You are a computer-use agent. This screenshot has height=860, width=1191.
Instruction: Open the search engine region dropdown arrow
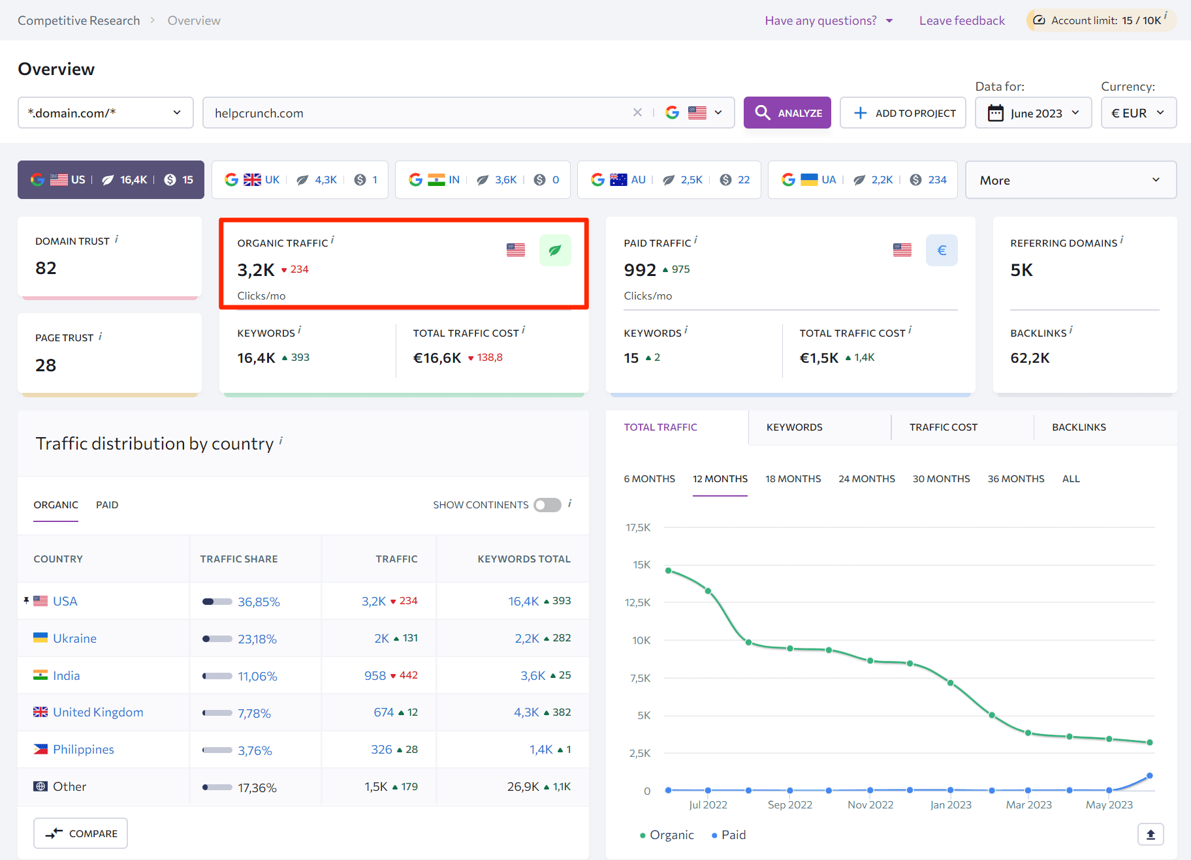(718, 113)
